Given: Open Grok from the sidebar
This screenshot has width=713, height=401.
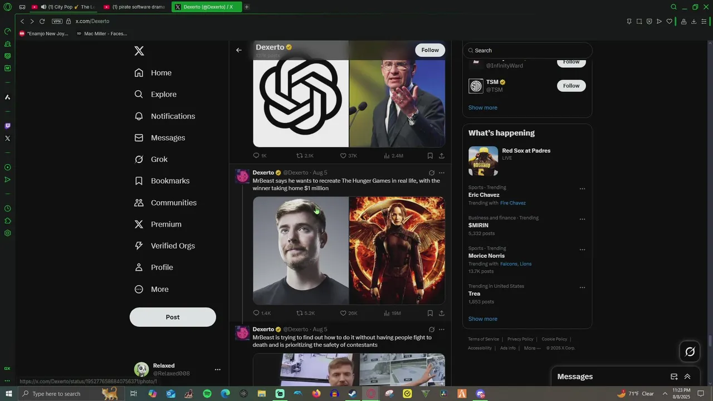Looking at the screenshot, I should pyautogui.click(x=151, y=159).
